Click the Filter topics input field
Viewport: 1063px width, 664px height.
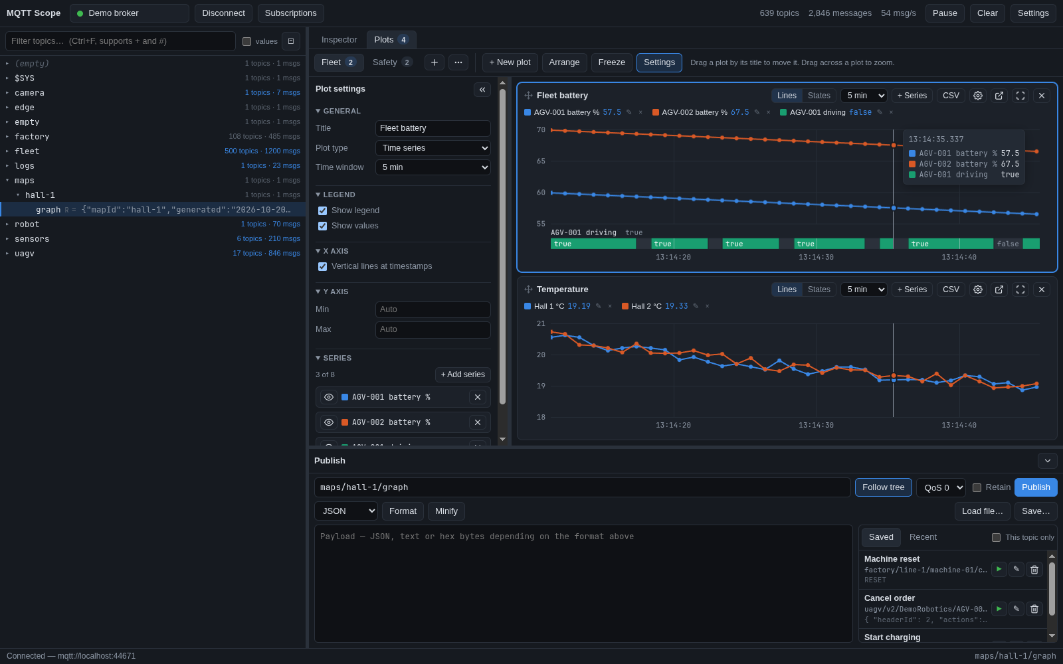(x=120, y=41)
